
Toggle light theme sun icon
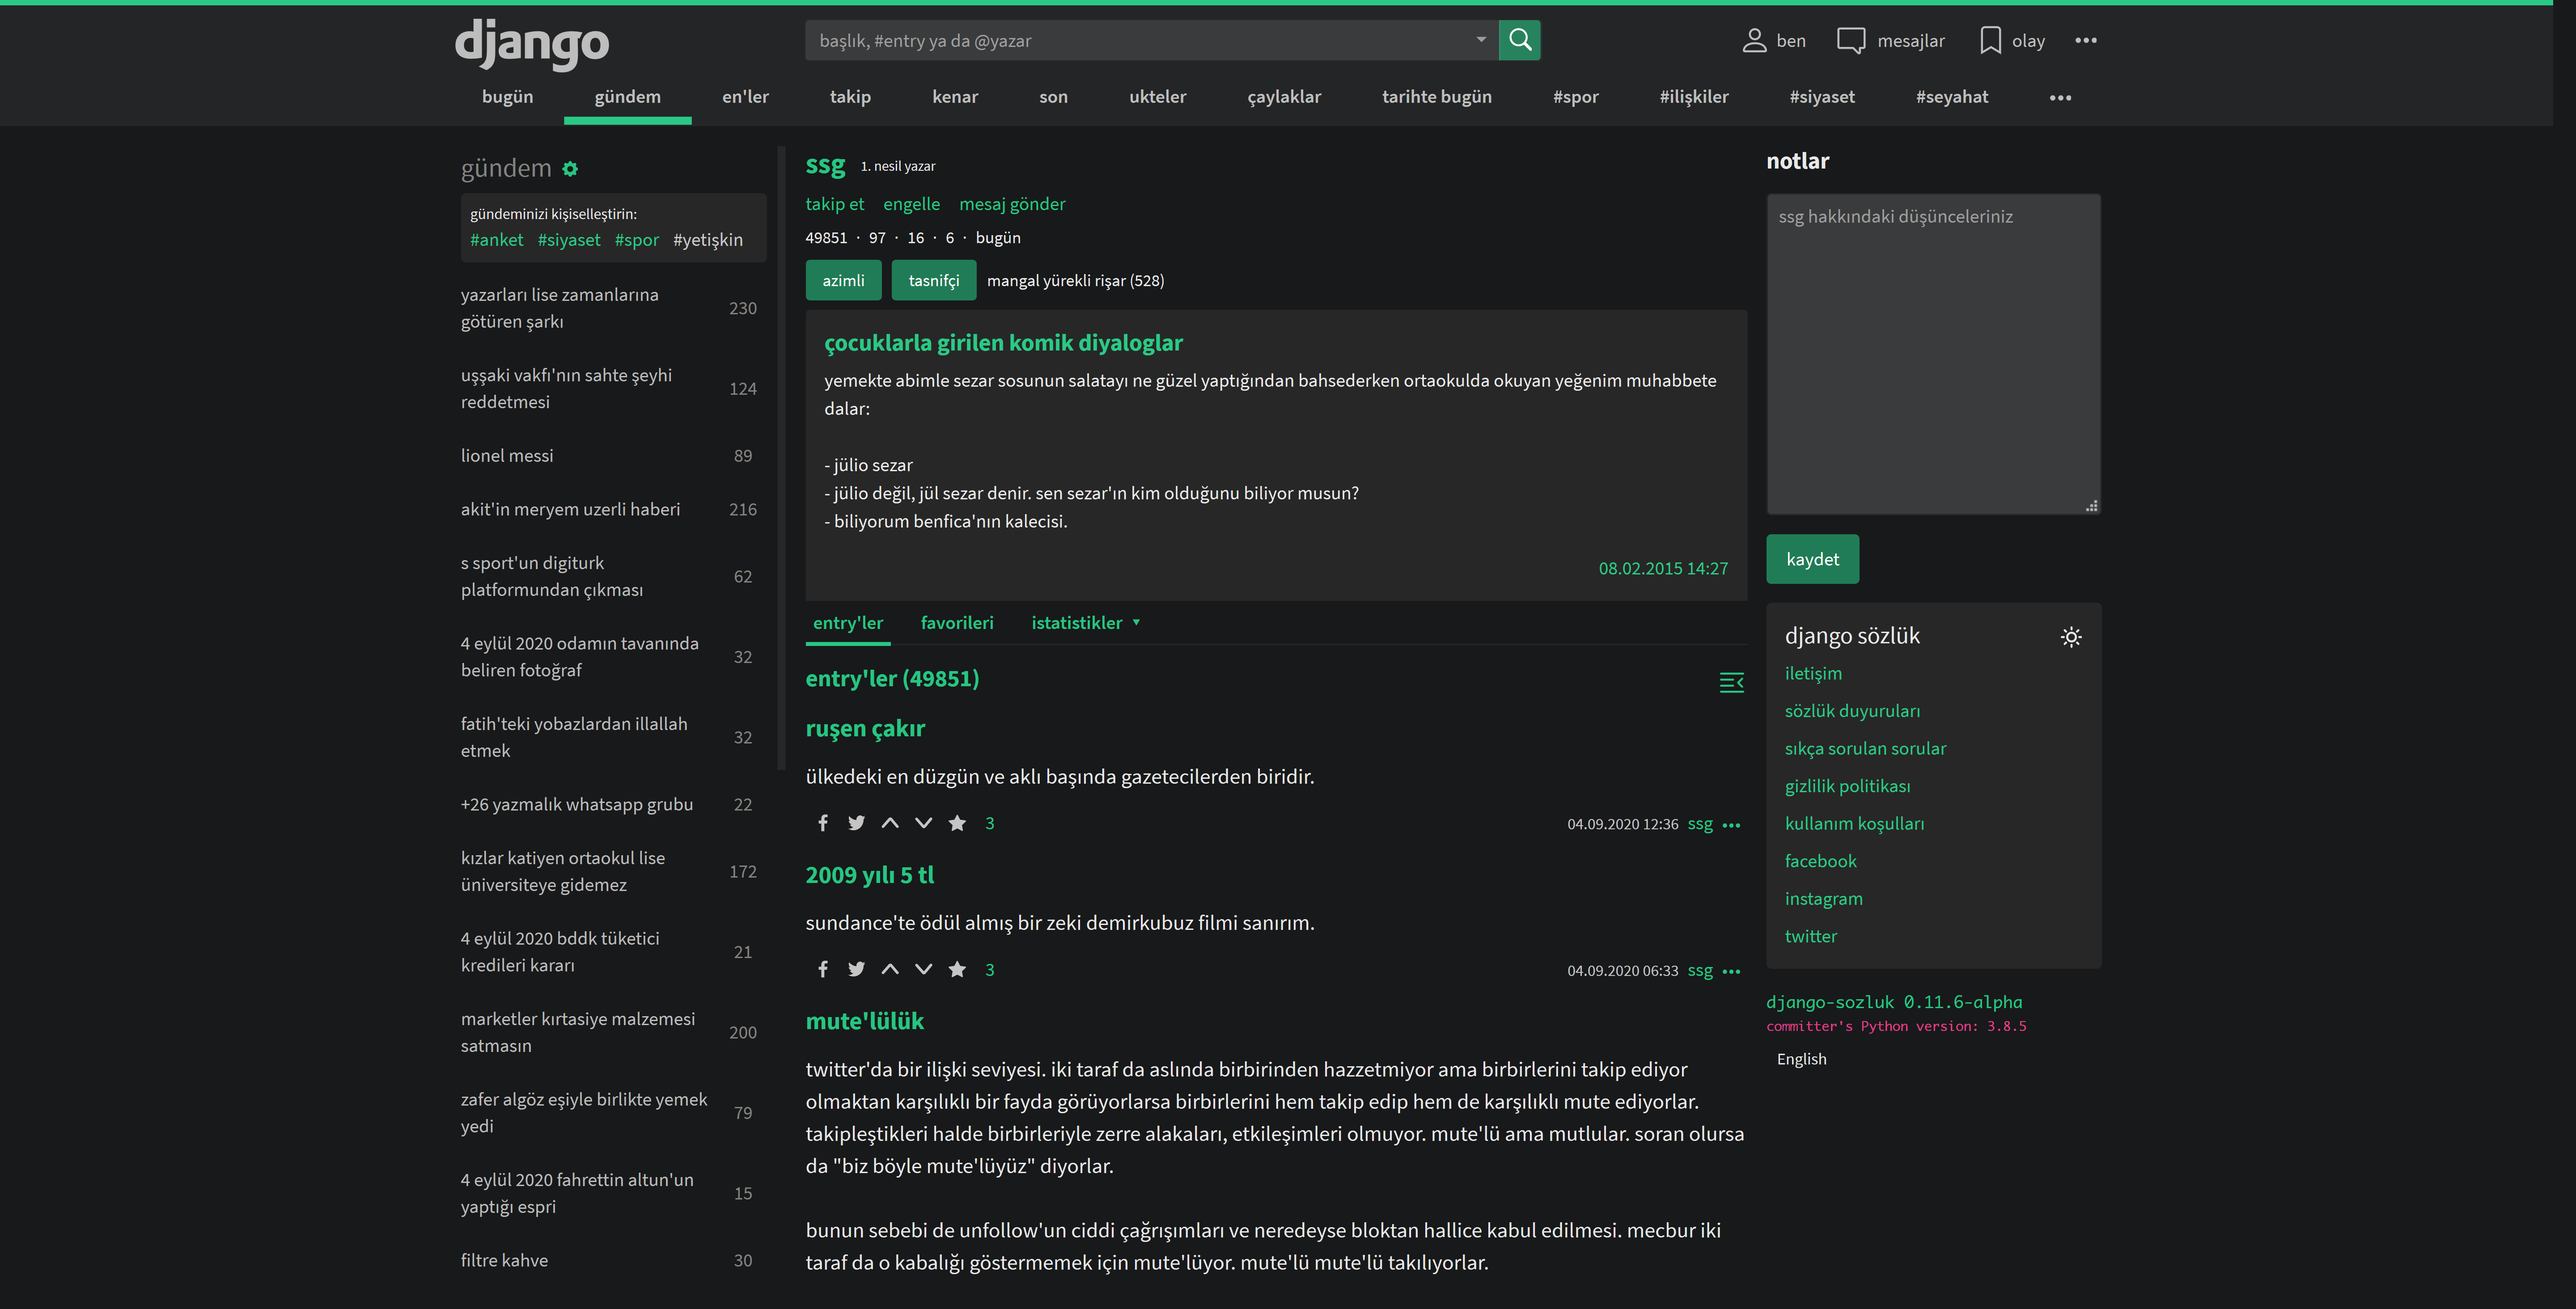pos(2070,637)
